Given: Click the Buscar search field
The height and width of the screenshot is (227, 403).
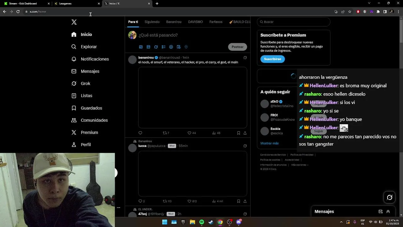Looking at the screenshot, I should tap(293, 22).
